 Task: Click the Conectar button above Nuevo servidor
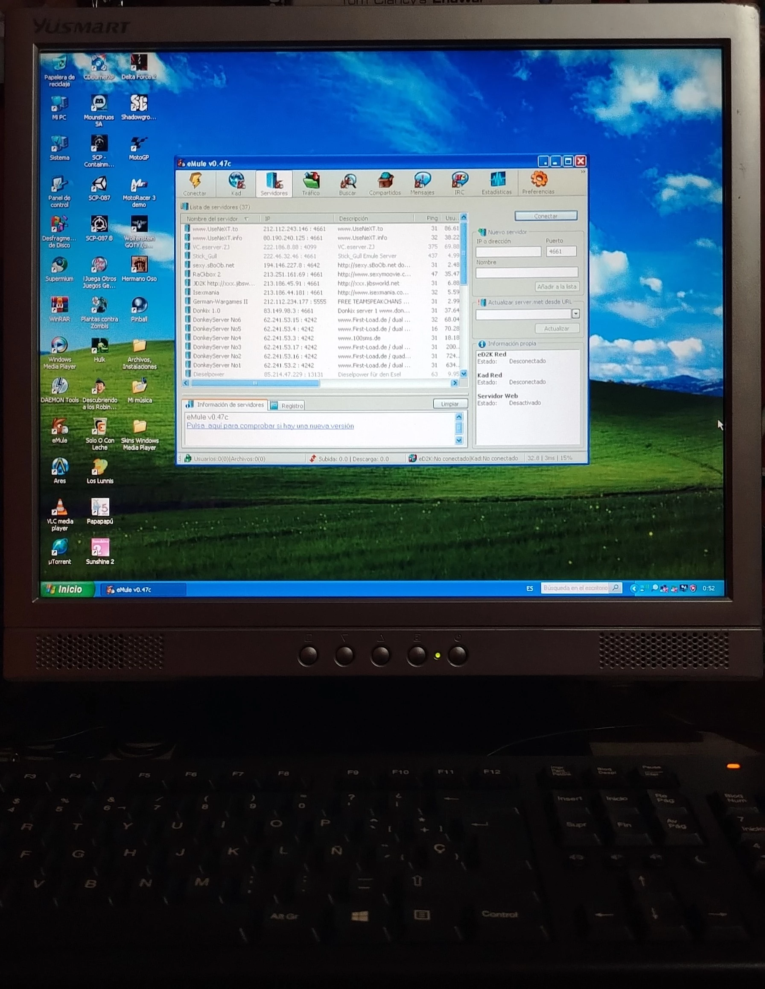point(546,216)
